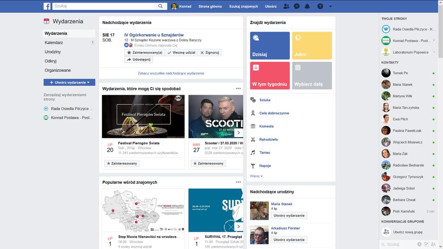This screenshot has width=443, height=249.
Task: Open Szukaj znajomych in top bar
Action: (x=244, y=6)
